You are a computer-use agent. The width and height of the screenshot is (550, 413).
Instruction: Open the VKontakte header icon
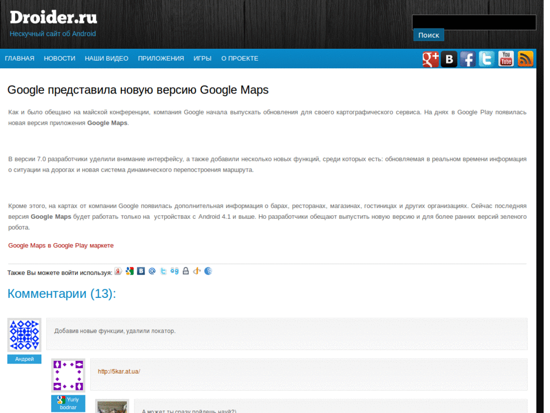click(449, 59)
